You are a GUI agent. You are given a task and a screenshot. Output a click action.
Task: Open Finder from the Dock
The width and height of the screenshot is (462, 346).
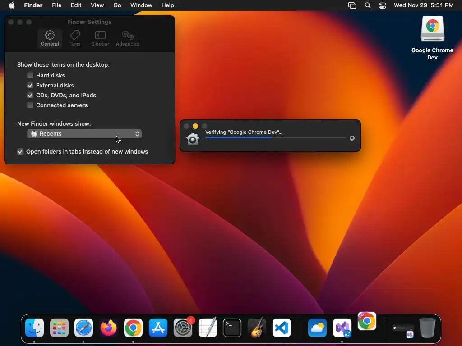[34, 328]
